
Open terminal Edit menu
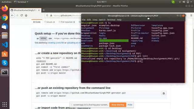pyautogui.click(x=89, y=20)
